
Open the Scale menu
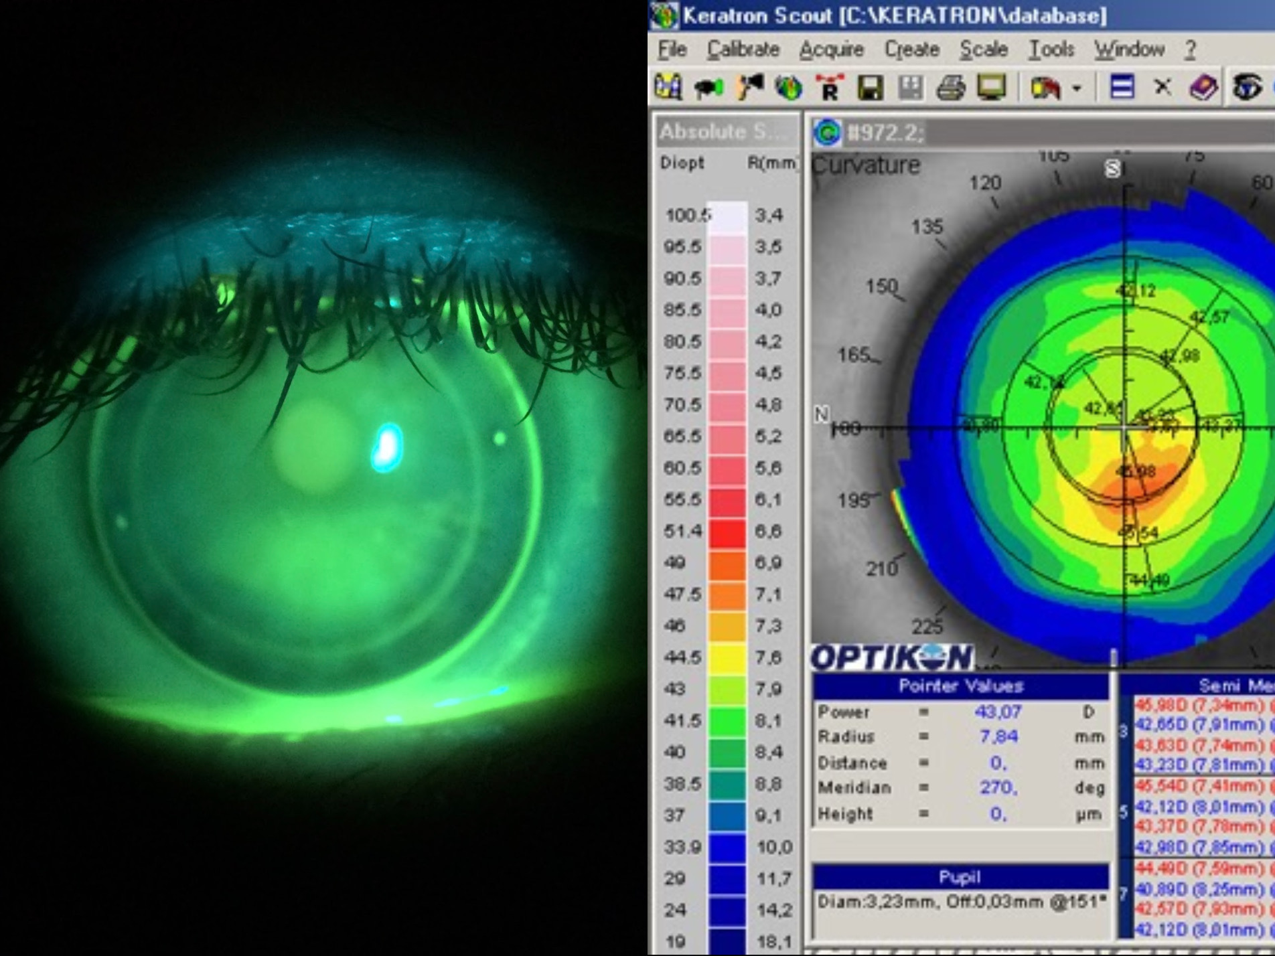click(x=984, y=50)
